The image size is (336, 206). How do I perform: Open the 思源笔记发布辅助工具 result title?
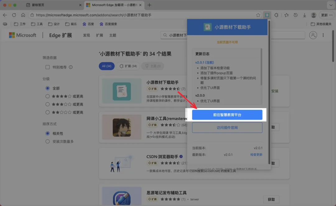[x=166, y=193]
